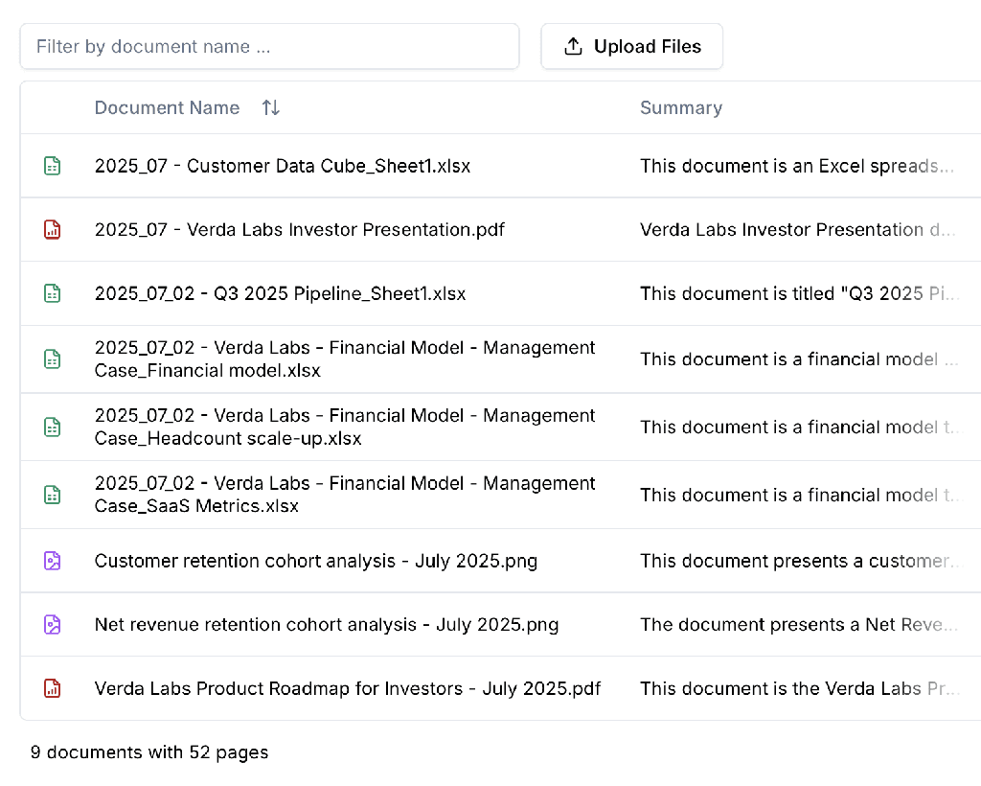Click summary 'This document is an Excel spreads...'

click(797, 166)
